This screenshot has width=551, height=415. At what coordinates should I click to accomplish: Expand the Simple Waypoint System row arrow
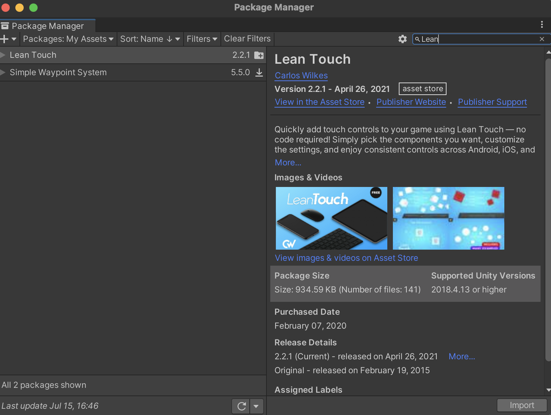[x=3, y=72]
